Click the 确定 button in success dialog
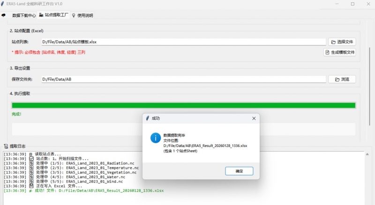 (239, 171)
